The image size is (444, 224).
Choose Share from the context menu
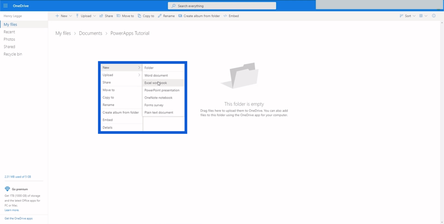pyautogui.click(x=121, y=82)
